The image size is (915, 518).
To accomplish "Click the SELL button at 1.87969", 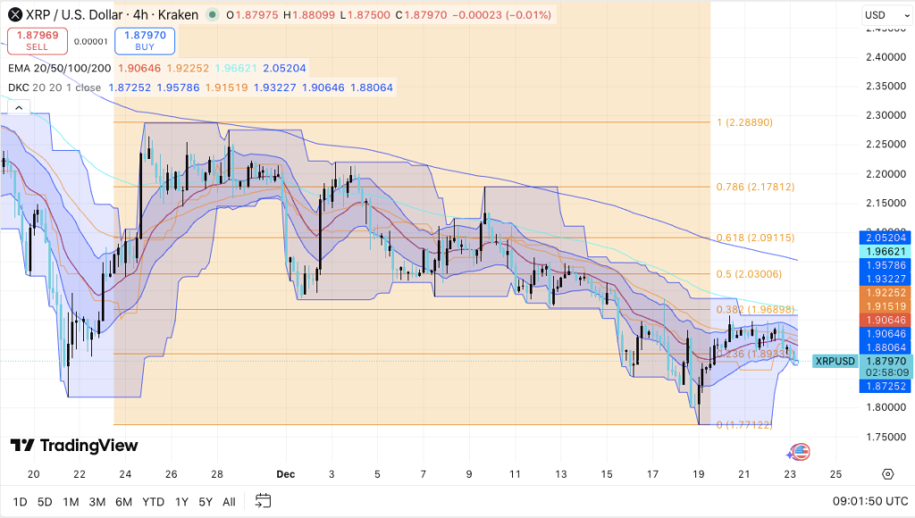I will click(x=35, y=42).
